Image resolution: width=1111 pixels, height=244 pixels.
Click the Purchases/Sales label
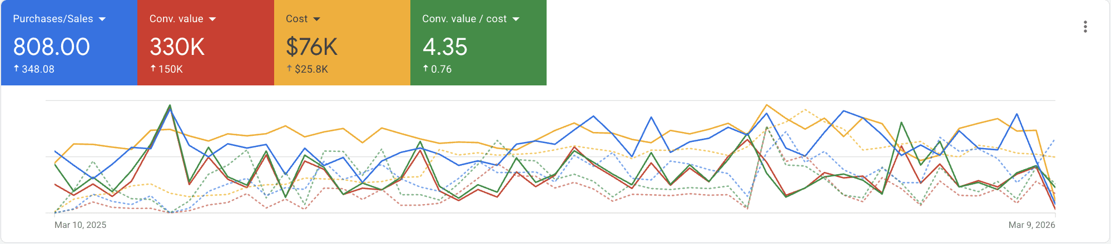click(53, 19)
